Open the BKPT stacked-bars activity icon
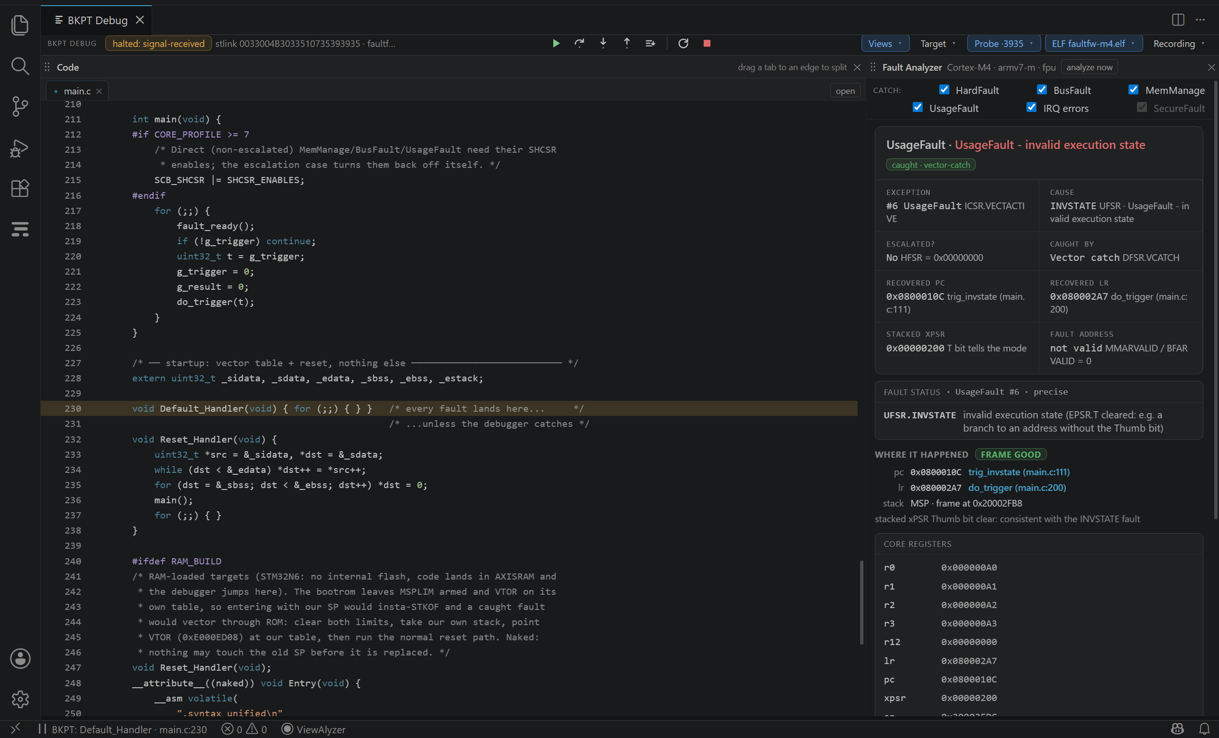 (20, 229)
